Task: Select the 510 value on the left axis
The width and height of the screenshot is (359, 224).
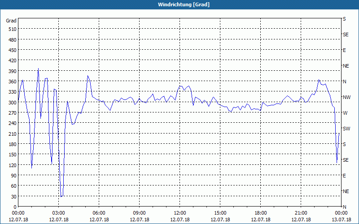Action: [13, 29]
